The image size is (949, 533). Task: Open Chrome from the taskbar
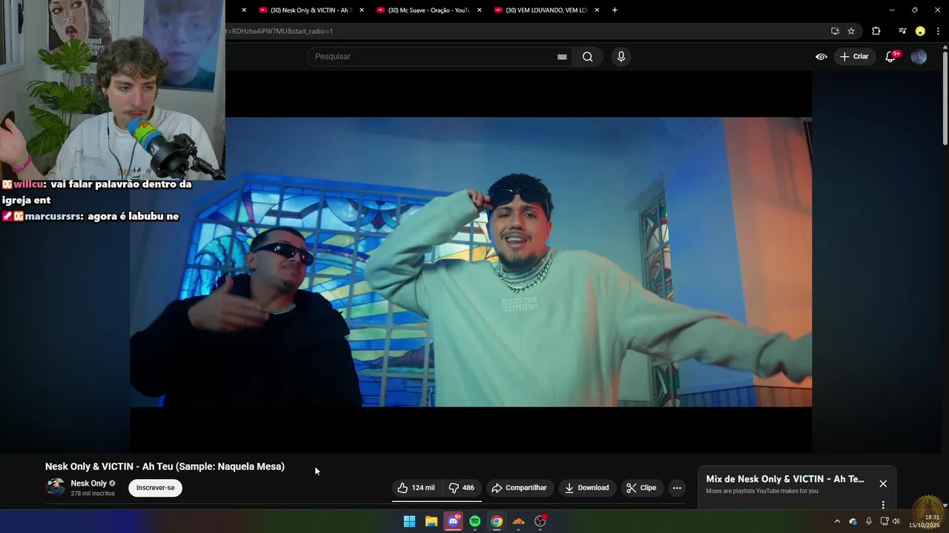click(497, 521)
